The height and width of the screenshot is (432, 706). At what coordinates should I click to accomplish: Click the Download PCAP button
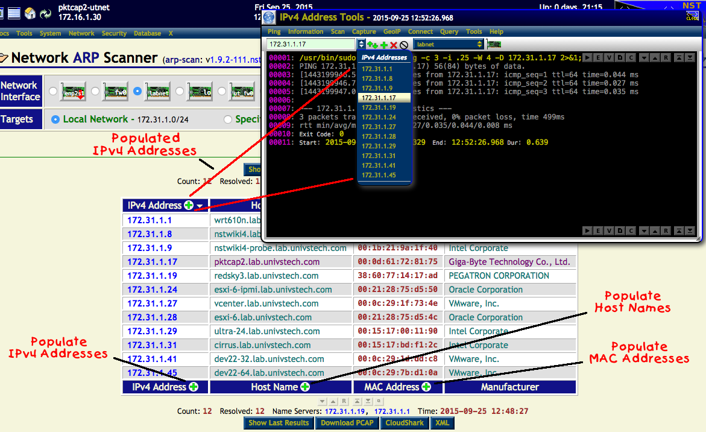(347, 423)
